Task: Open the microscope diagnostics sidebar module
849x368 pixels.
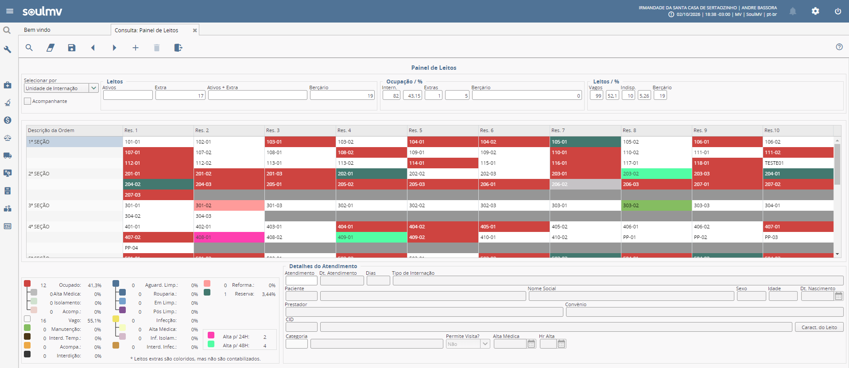Action: coord(8,102)
